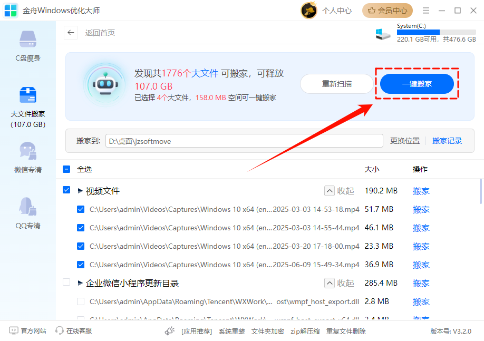The image size is (484, 341).
Task: Click the 官方网站 icon in status bar
Action: [x=15, y=330]
